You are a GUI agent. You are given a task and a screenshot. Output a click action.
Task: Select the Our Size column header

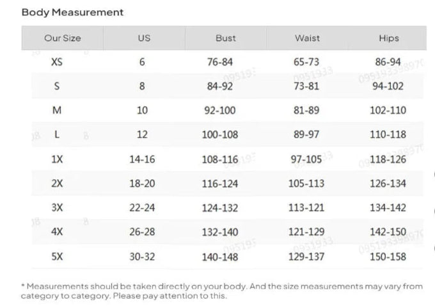tap(62, 38)
